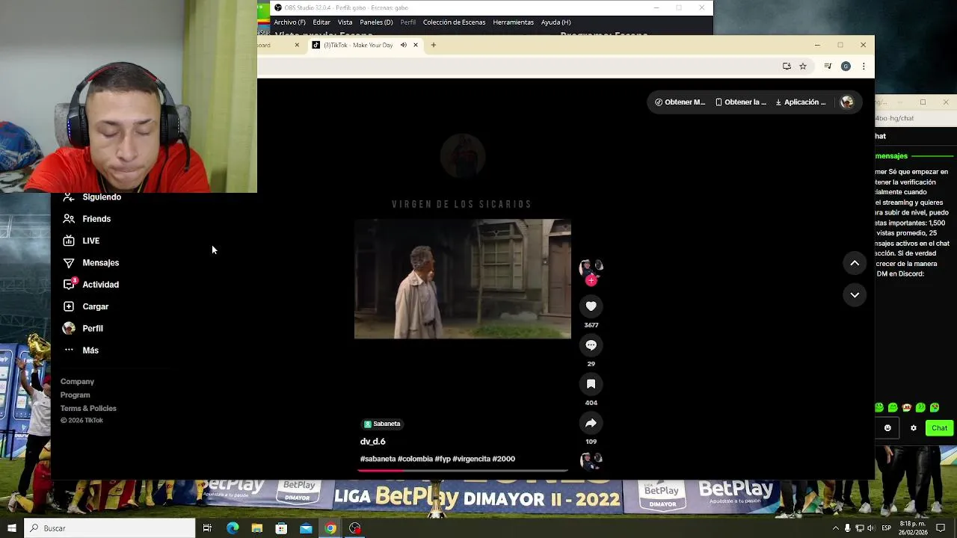This screenshot has width=957, height=538.
Task: Open chat settings gear icon
Action: point(913,428)
